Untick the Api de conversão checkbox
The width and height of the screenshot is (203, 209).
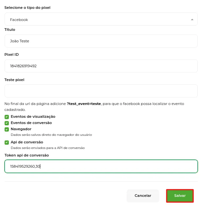click(7, 142)
